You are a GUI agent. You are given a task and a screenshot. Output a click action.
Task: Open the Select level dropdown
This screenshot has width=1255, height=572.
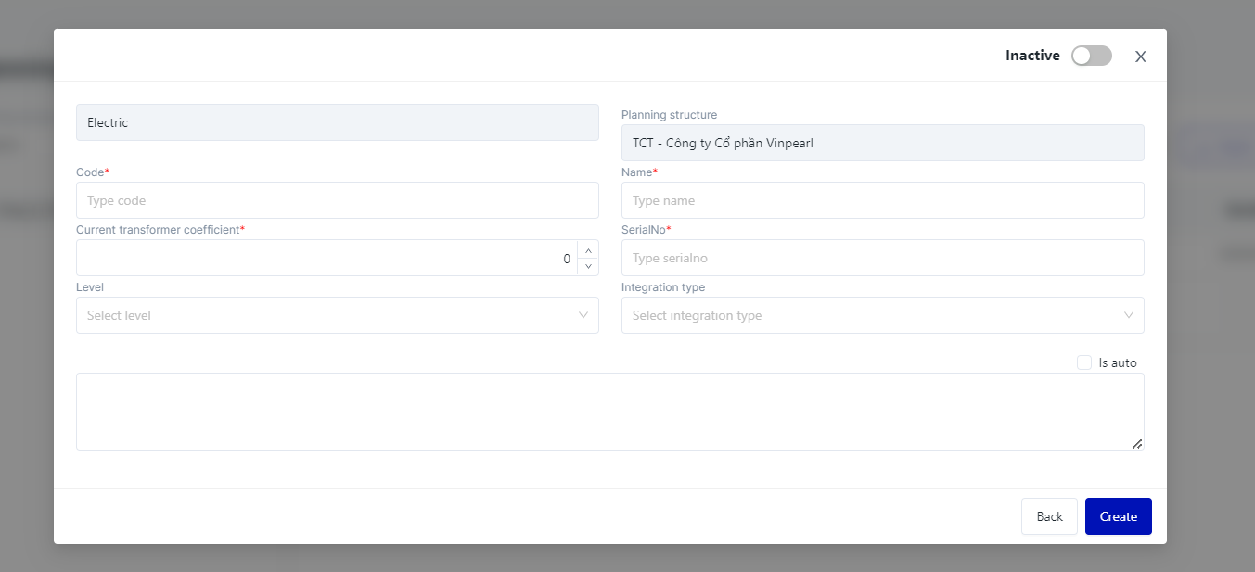point(325,315)
